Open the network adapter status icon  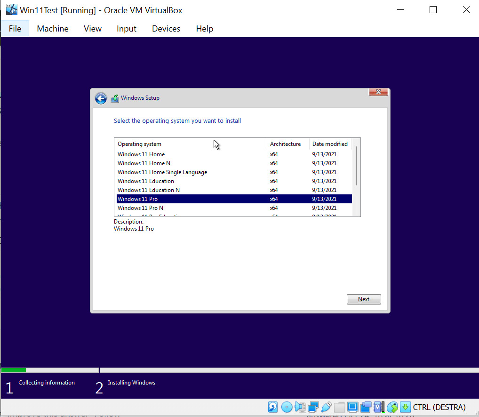click(x=313, y=407)
